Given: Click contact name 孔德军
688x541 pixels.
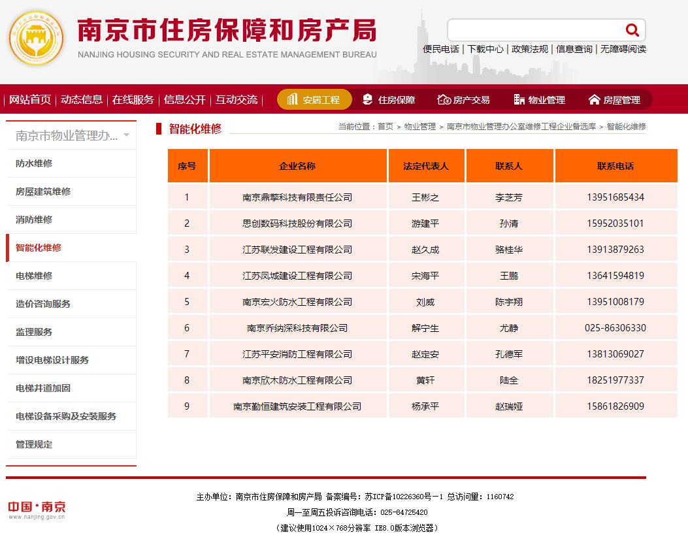Looking at the screenshot, I should point(509,354).
